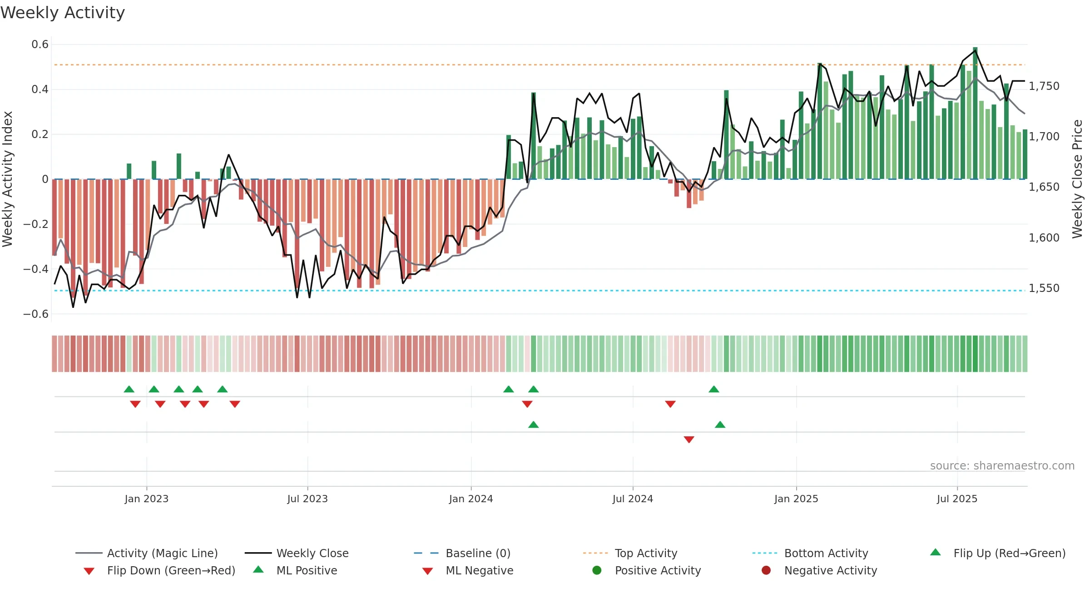Toggle the Top Activity legend entry
Viewport: 1090px width, 613px height.
click(630, 553)
